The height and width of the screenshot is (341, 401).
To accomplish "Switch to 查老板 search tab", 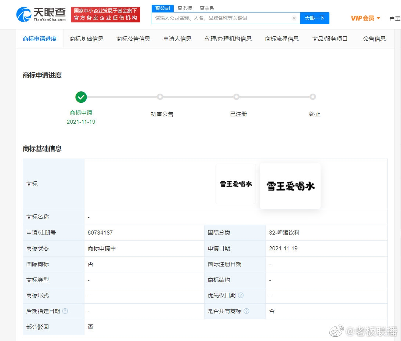I will point(185,8).
